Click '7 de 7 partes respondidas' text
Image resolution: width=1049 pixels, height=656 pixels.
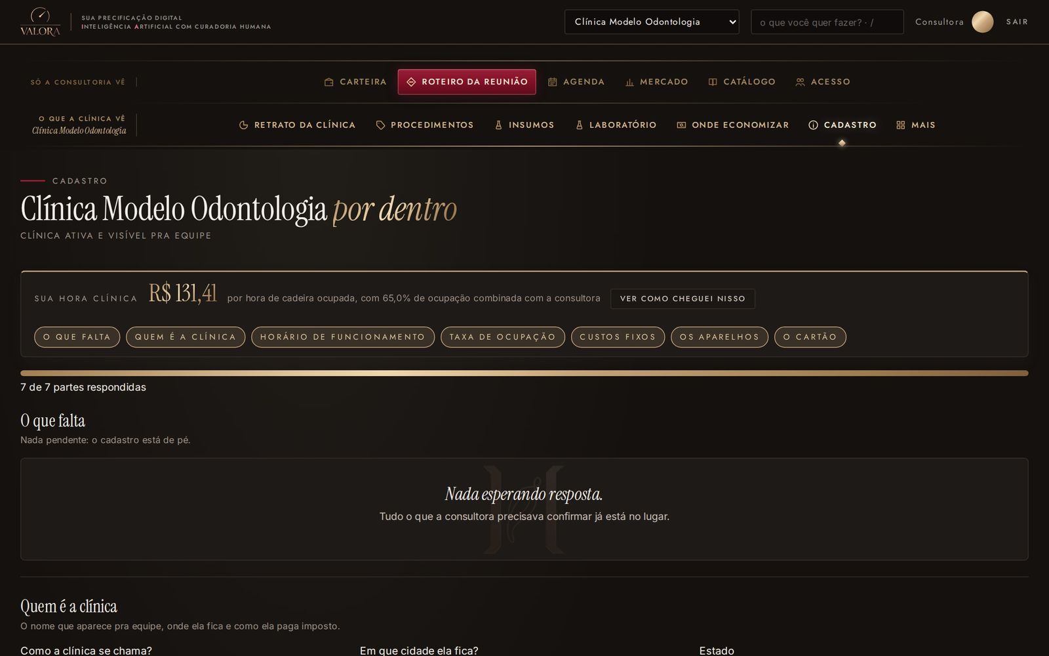point(83,387)
